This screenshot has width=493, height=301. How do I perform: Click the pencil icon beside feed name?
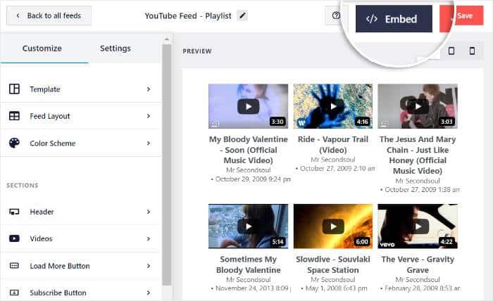tap(243, 15)
